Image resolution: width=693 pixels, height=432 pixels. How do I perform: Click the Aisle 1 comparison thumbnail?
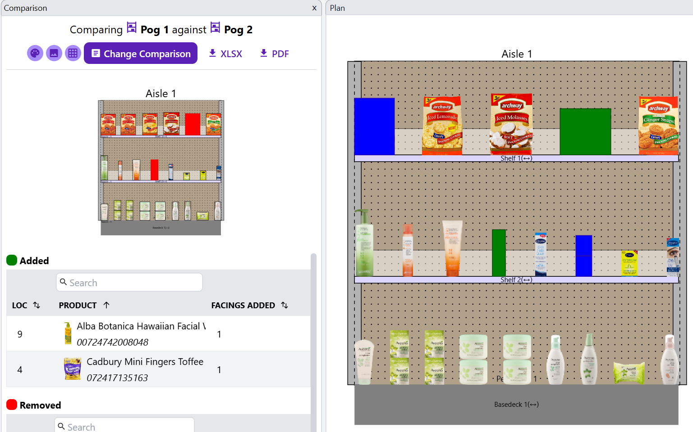161,166
